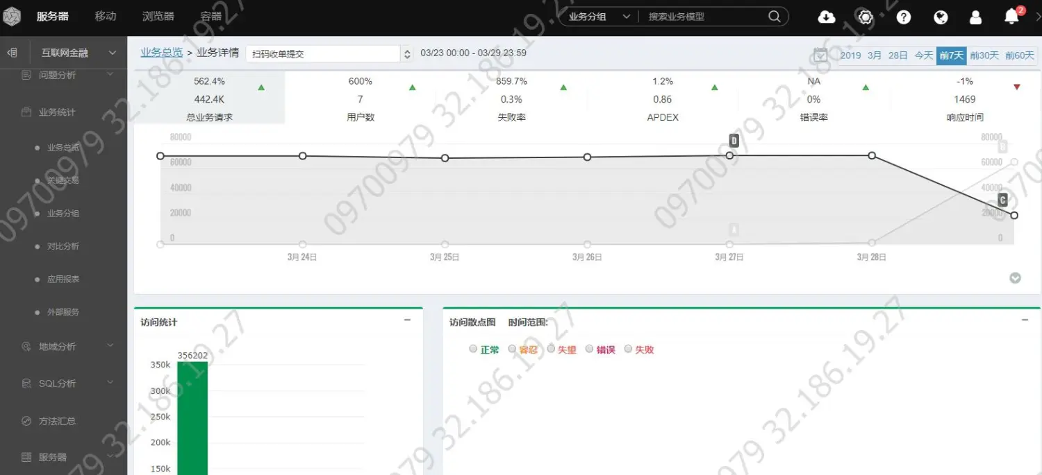Screen dimensions: 1042x475
Task: Go to the 业务总览 breadcrumb link
Action: tap(162, 53)
